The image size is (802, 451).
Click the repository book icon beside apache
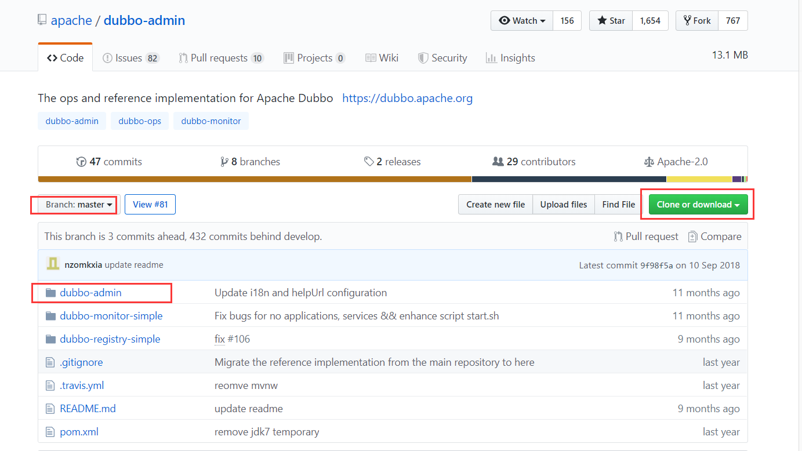click(42, 20)
